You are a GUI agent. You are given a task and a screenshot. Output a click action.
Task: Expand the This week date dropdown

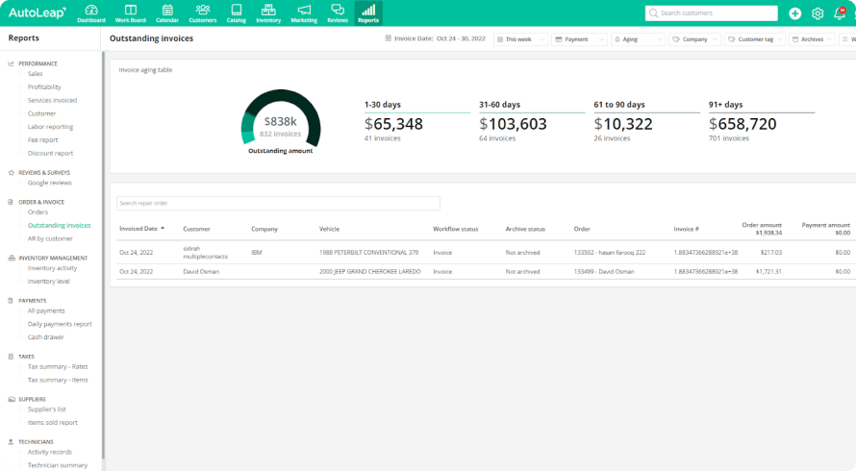tap(521, 39)
